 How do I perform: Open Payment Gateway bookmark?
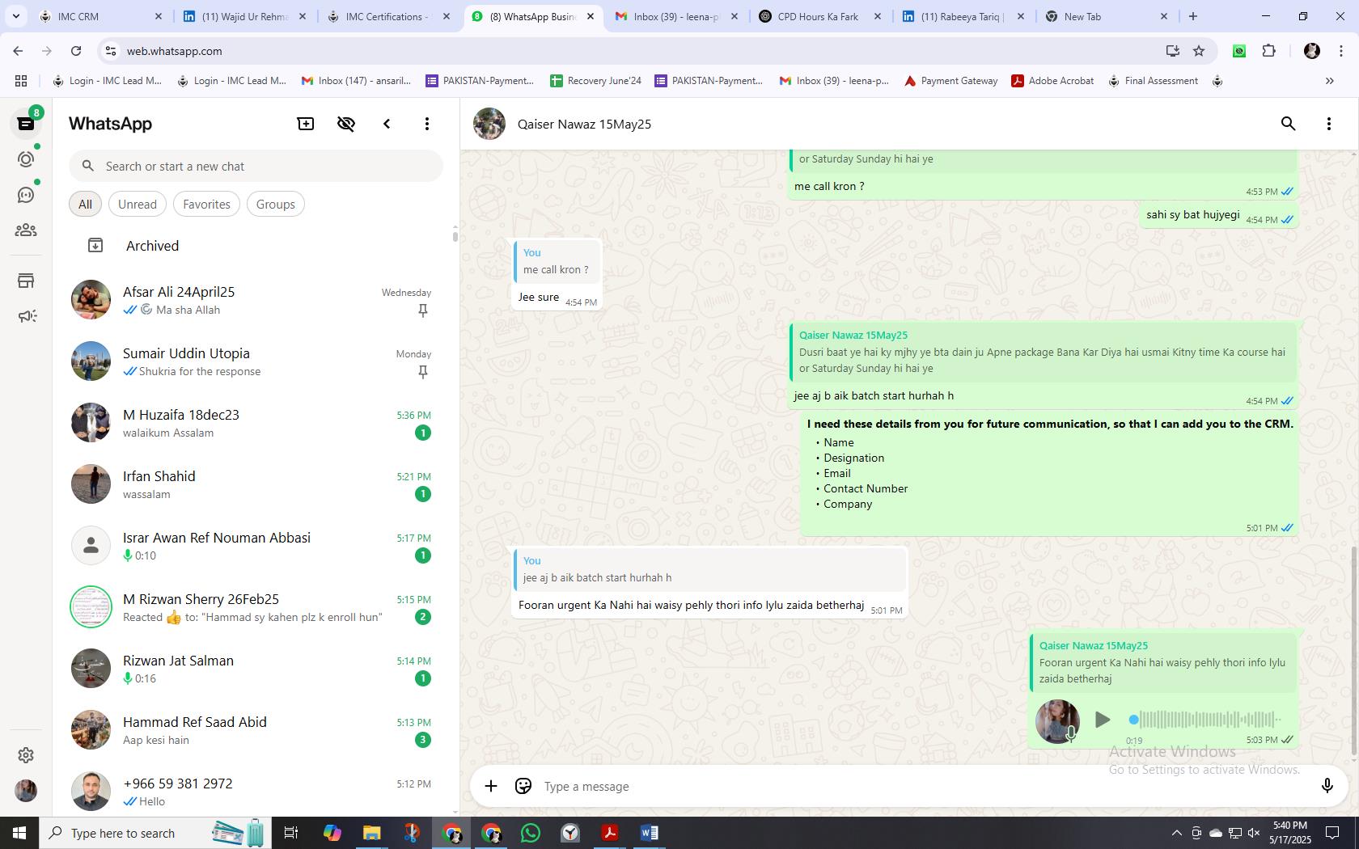coord(950,81)
